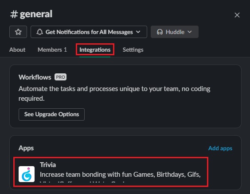This screenshot has height=194, width=250.
Task: Click the Add apps link
Action: (x=220, y=148)
